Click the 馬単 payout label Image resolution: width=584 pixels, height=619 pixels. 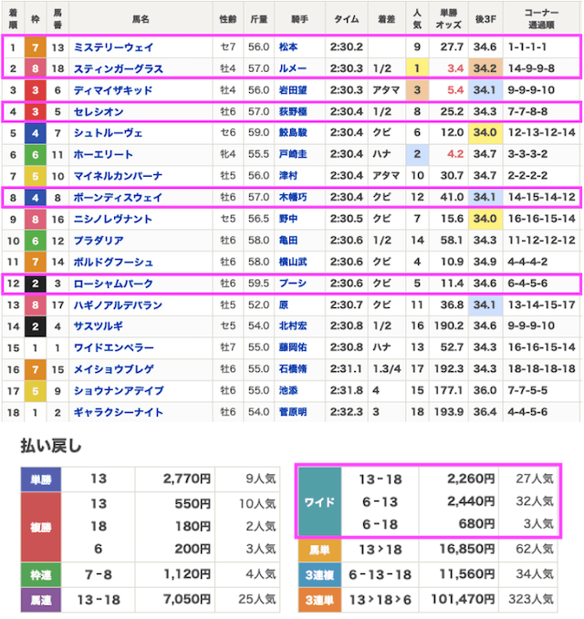coord(319,550)
